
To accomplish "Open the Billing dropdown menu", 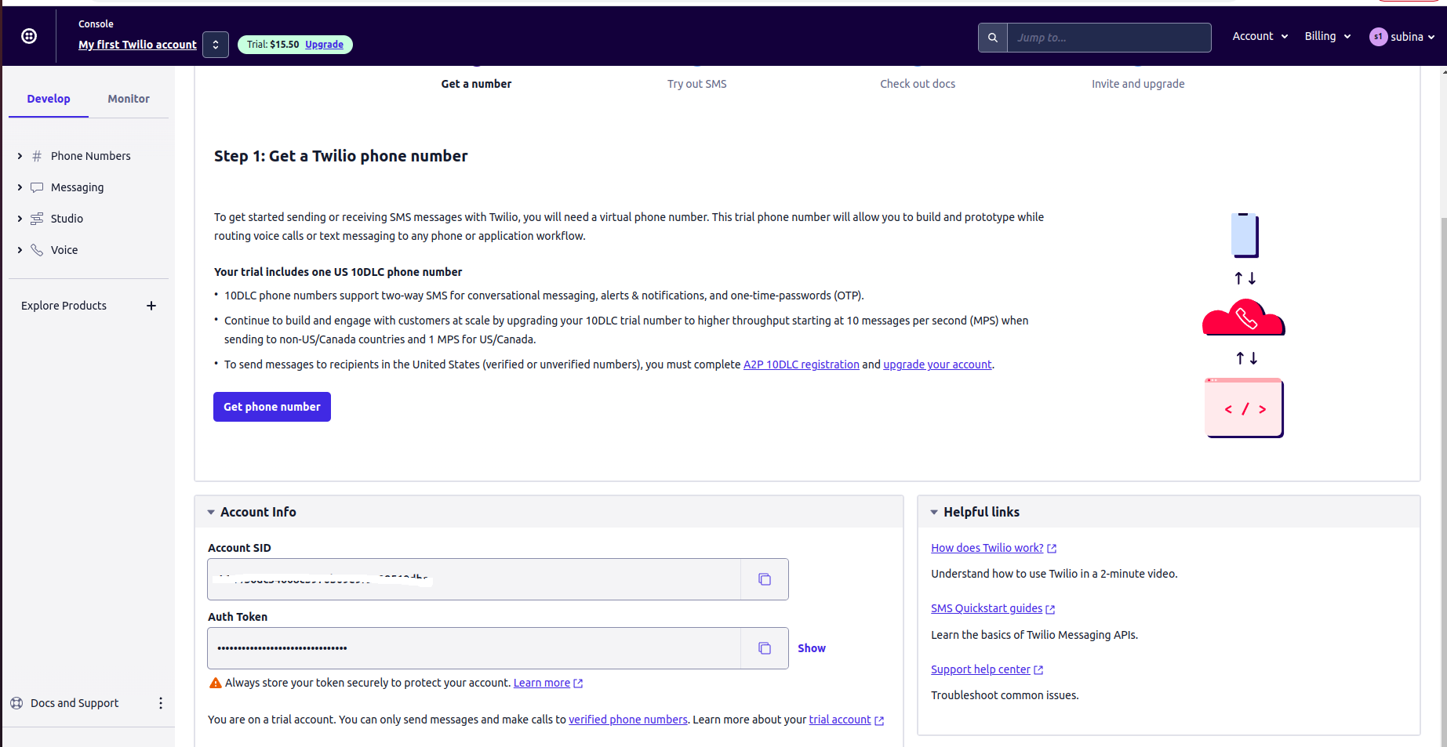I will 1328,36.
